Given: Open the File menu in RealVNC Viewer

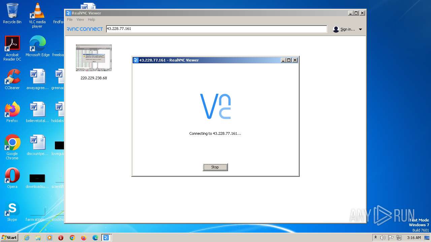Looking at the screenshot, I should coord(70,19).
